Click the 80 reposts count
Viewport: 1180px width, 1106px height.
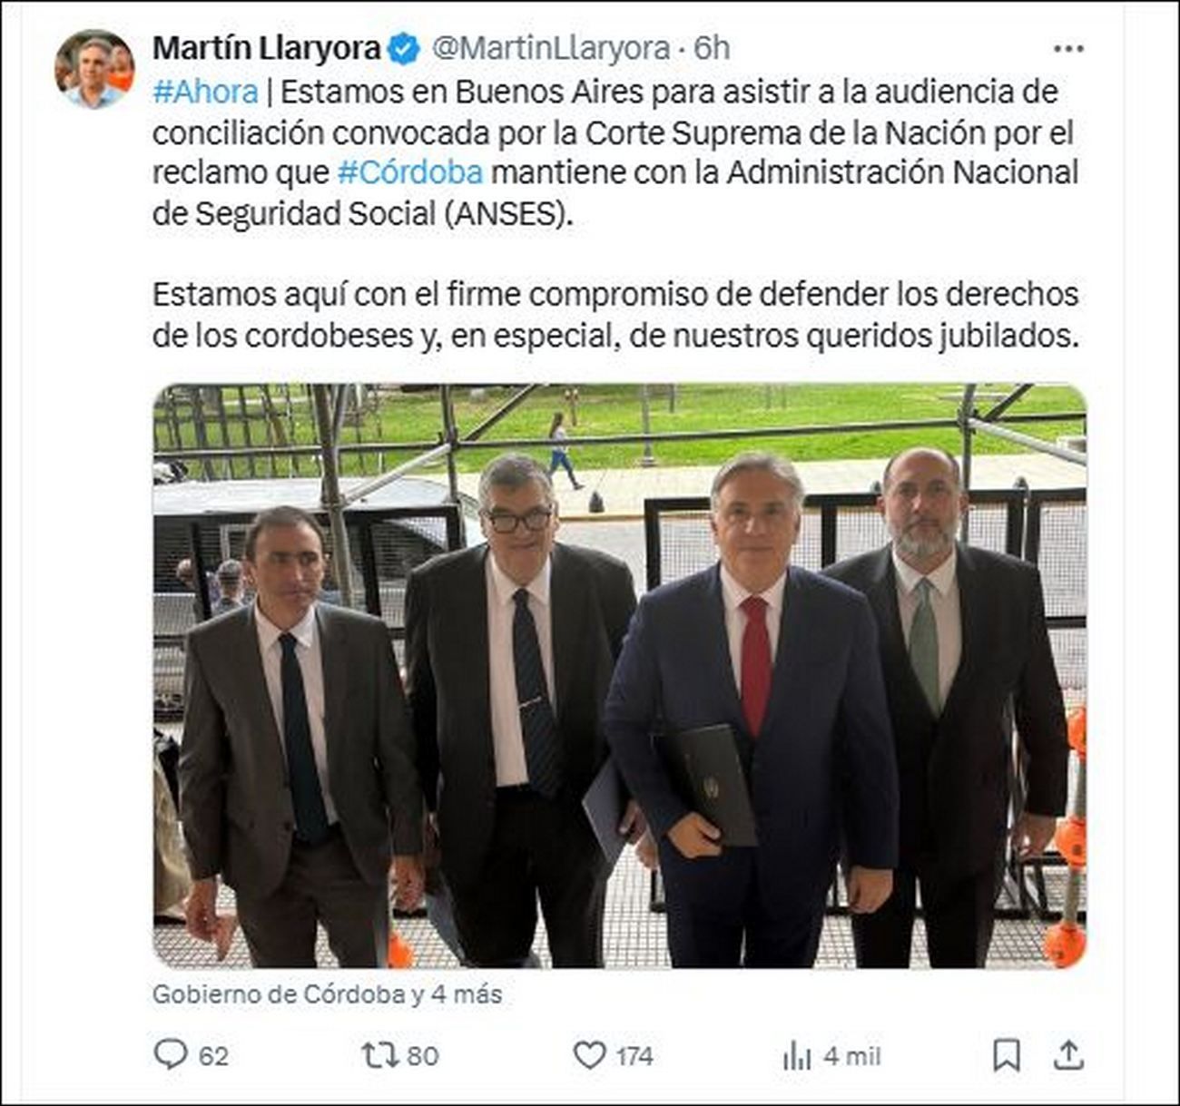(423, 1055)
